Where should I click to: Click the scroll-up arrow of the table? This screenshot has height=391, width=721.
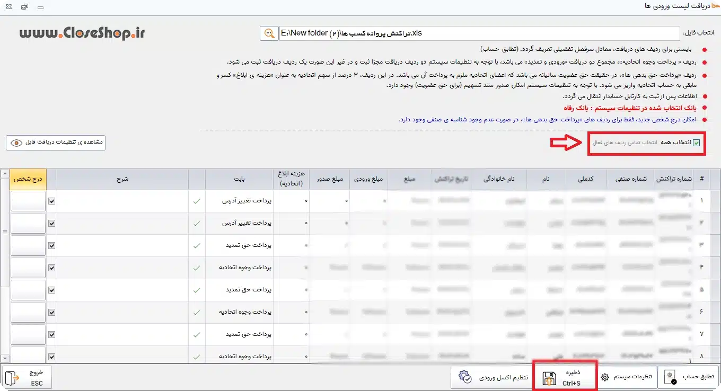pos(5,174)
